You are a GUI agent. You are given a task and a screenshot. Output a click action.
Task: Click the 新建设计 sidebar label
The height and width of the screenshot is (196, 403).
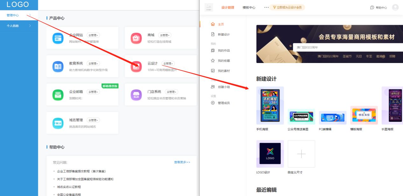[x=224, y=34]
